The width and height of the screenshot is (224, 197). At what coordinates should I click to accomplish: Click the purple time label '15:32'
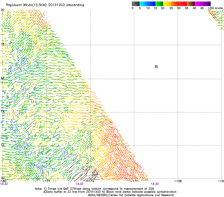[4, 184]
